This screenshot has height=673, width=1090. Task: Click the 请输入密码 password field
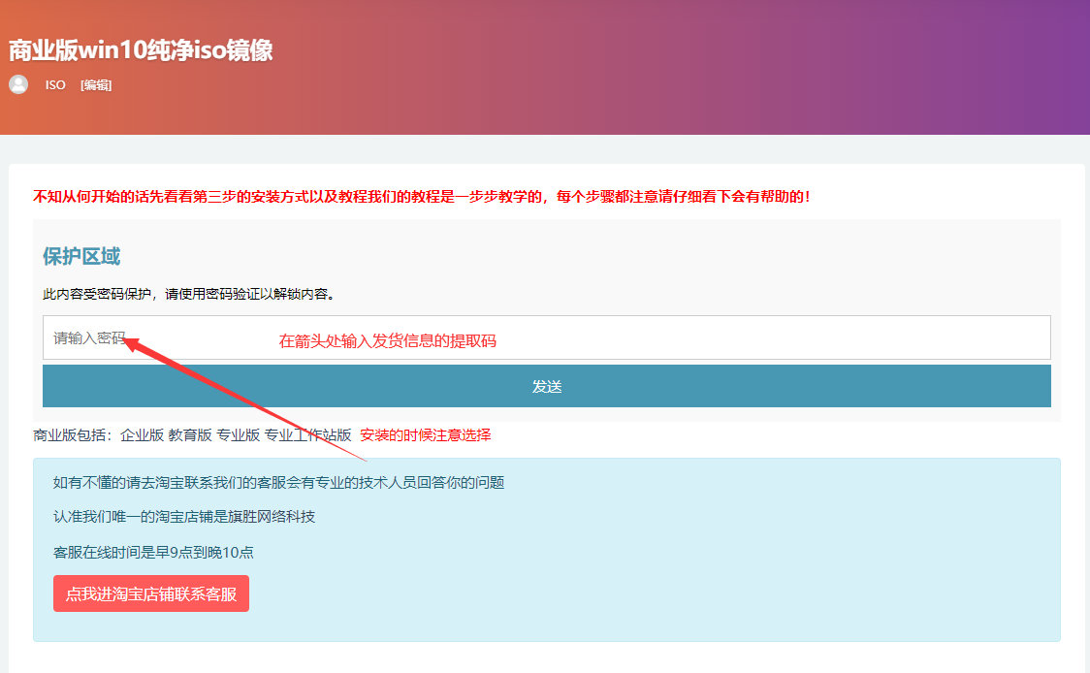click(546, 337)
